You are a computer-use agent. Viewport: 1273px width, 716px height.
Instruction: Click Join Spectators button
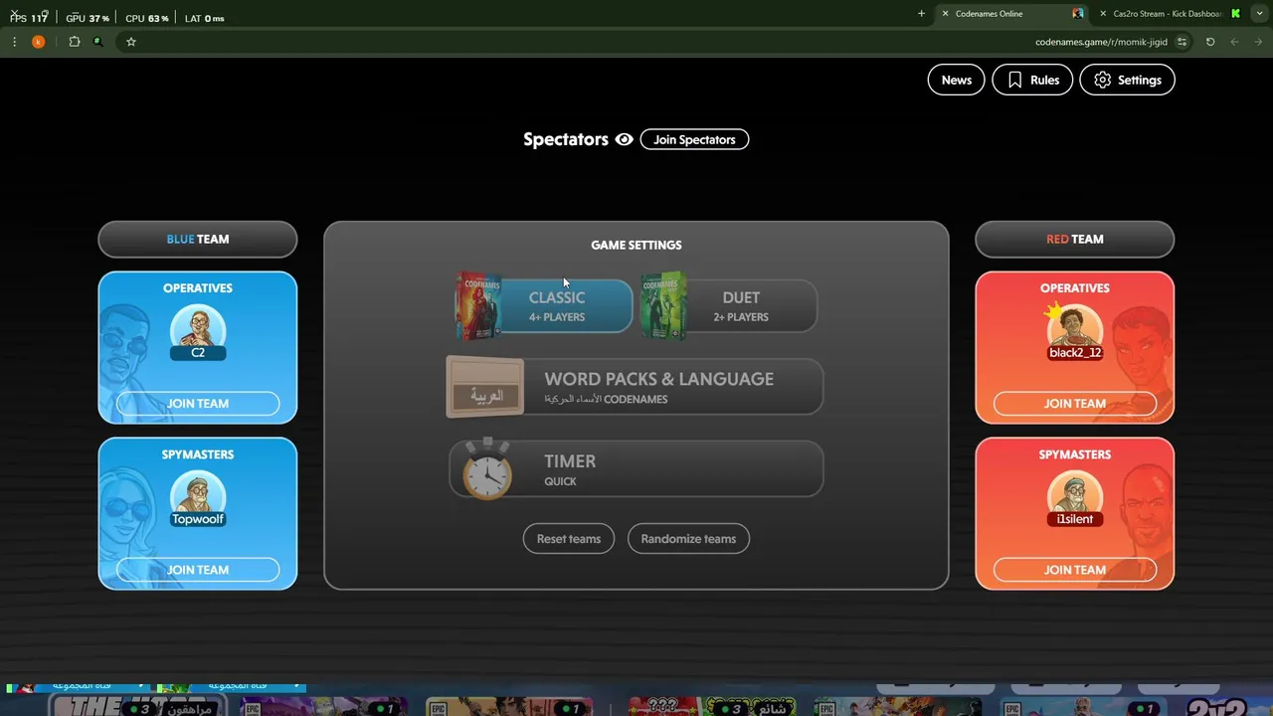click(694, 139)
